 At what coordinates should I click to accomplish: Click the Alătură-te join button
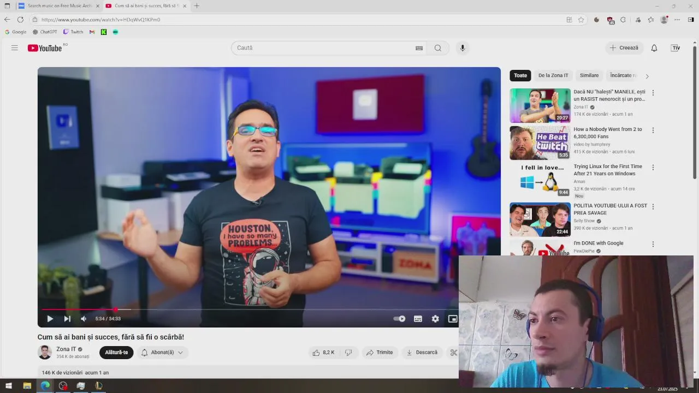point(116,353)
